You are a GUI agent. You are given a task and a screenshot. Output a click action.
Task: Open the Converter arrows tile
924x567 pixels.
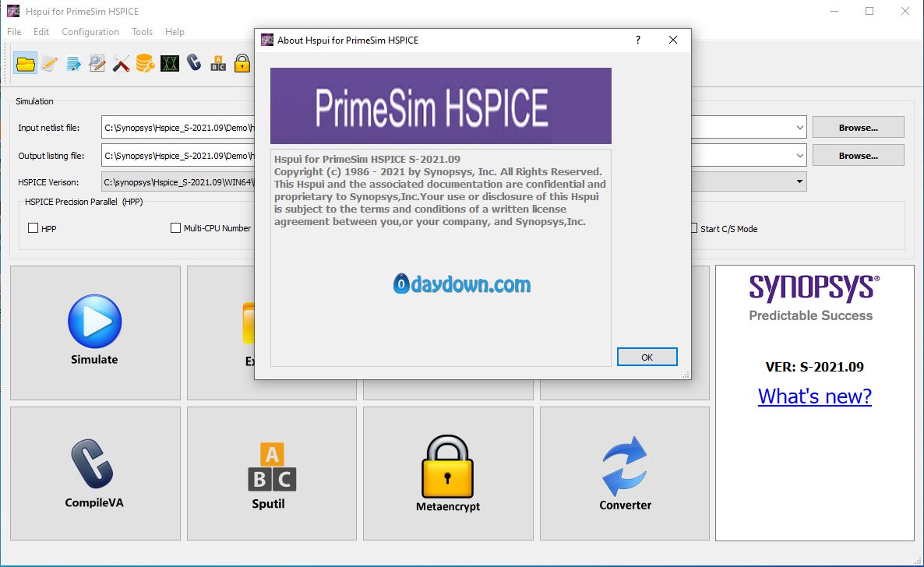(x=625, y=474)
